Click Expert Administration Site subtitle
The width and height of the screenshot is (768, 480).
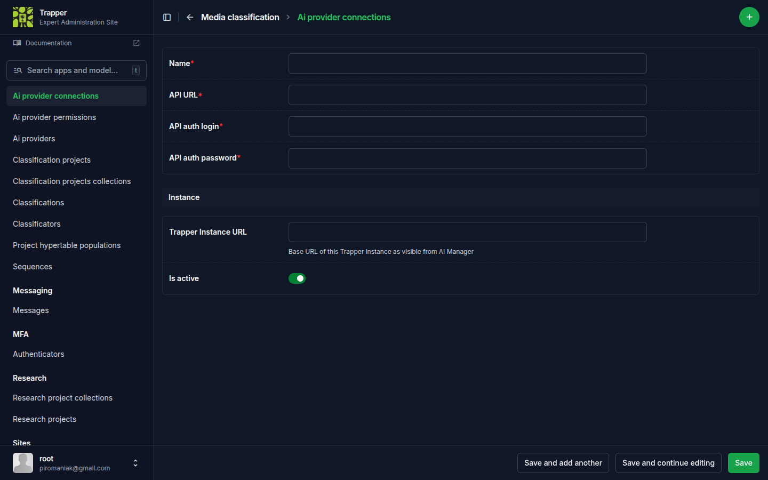pyautogui.click(x=78, y=22)
